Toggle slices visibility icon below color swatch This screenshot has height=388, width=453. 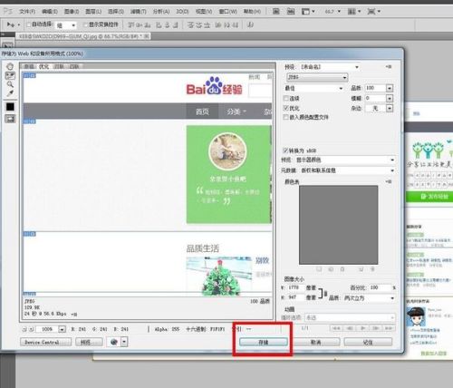click(x=10, y=119)
